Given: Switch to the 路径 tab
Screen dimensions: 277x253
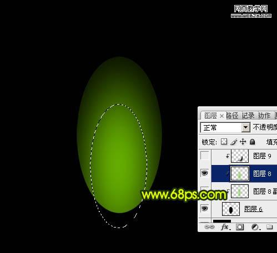Looking at the screenshot, I should pos(232,116).
